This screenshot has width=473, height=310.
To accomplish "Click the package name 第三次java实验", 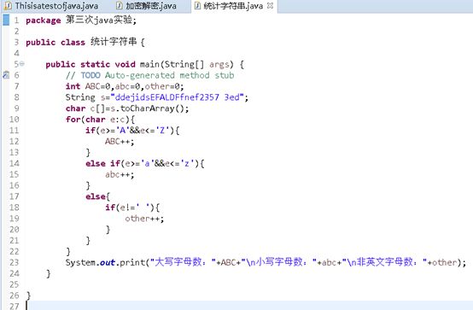I will click(x=99, y=20).
